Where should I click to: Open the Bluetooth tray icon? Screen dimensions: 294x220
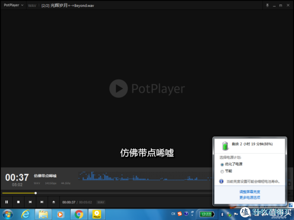(222, 214)
